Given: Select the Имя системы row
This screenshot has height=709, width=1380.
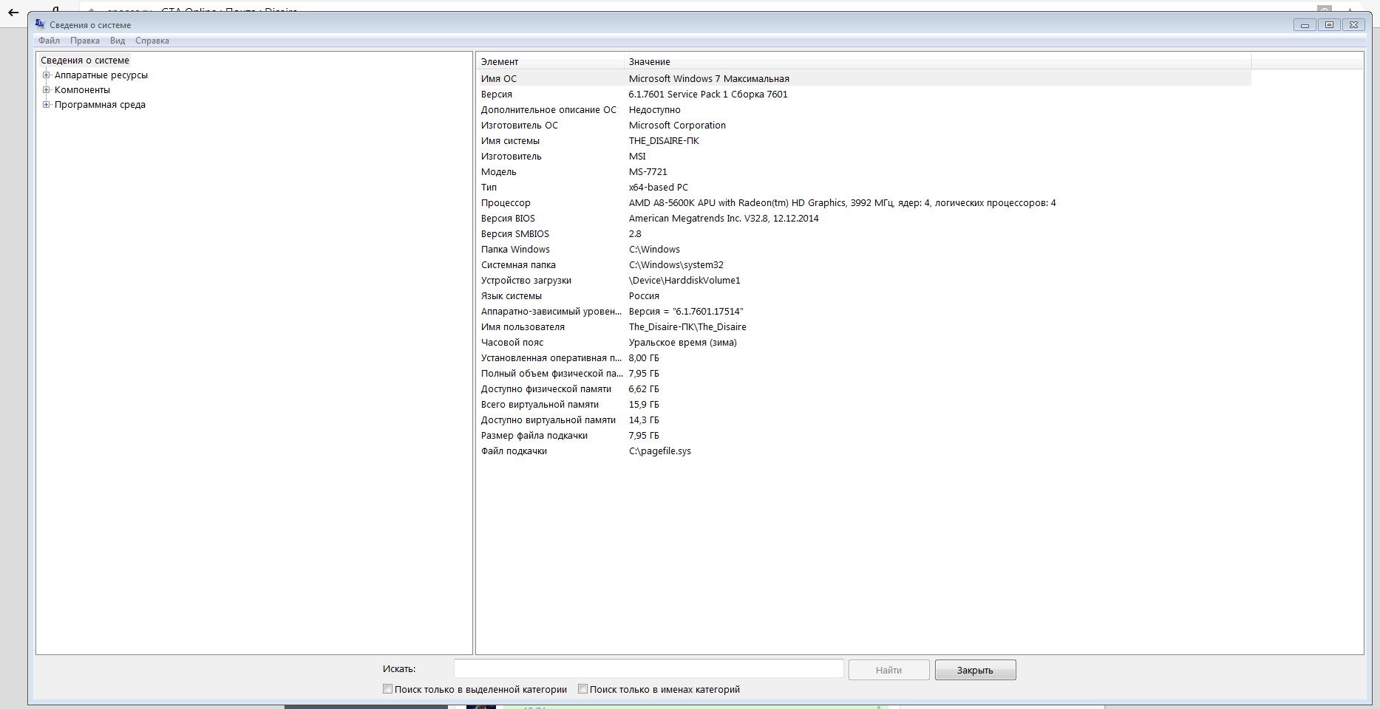Looking at the screenshot, I should 863,141.
